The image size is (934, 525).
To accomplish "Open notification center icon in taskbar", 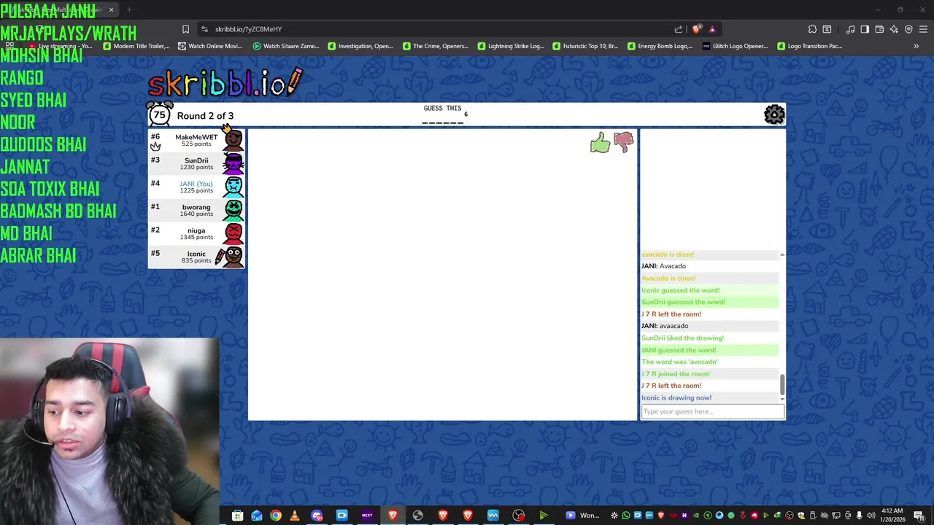I will coord(919,516).
